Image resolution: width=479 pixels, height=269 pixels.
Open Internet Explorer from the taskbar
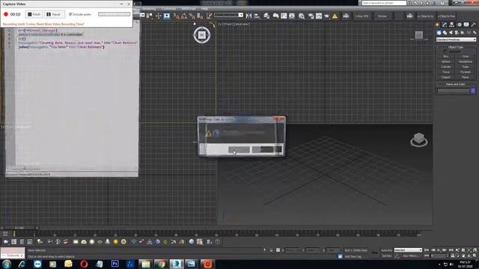(22, 264)
